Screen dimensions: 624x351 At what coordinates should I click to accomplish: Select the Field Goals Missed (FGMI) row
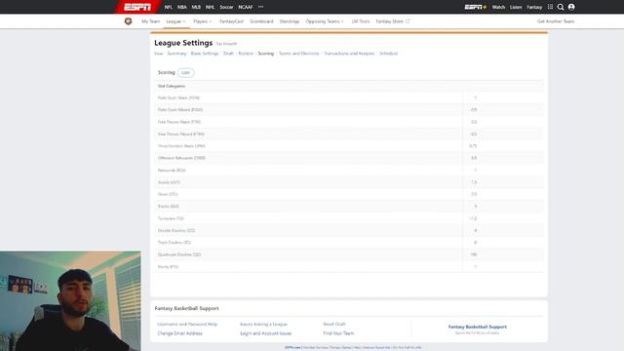click(x=349, y=109)
